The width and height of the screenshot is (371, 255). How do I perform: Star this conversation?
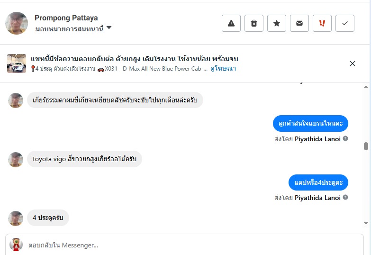point(277,23)
